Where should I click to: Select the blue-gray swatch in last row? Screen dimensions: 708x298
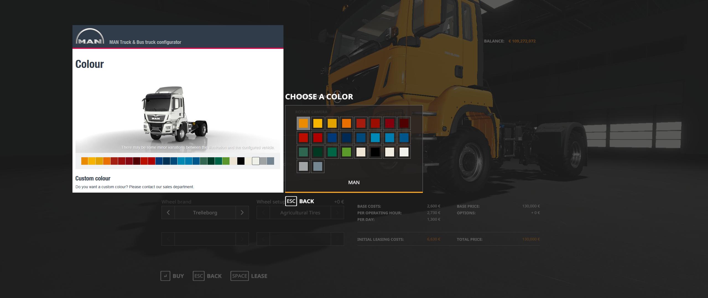[318, 166]
